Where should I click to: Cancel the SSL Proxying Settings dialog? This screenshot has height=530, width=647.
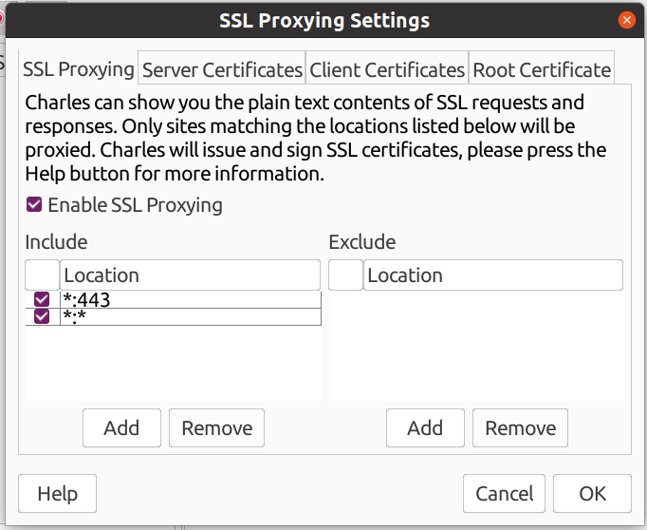[505, 494]
